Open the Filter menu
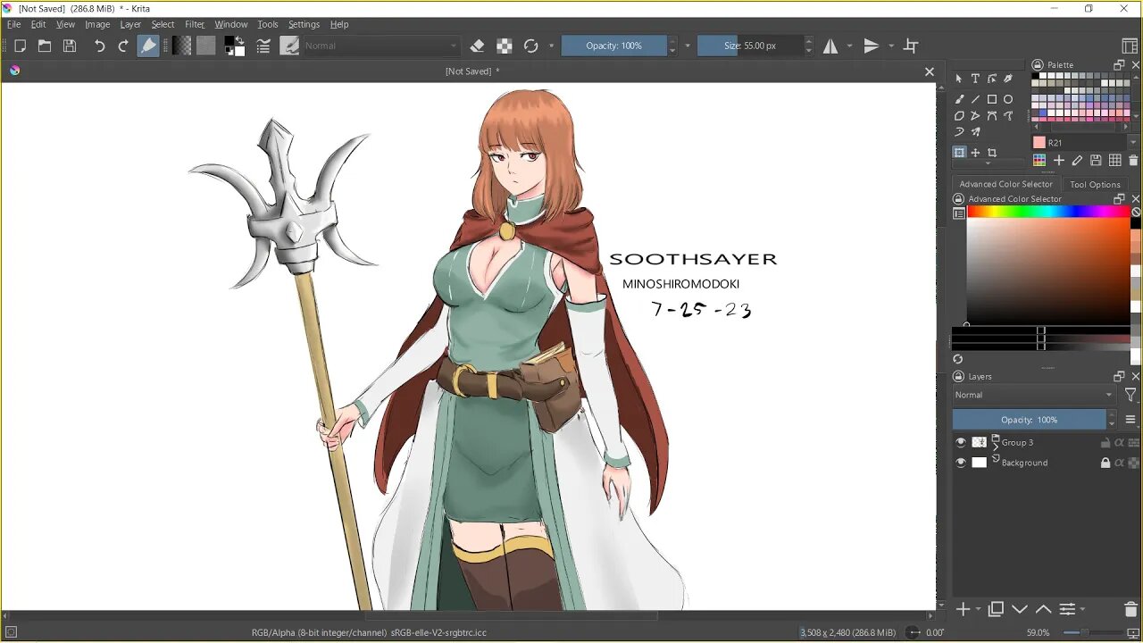1143x643 pixels. [195, 24]
